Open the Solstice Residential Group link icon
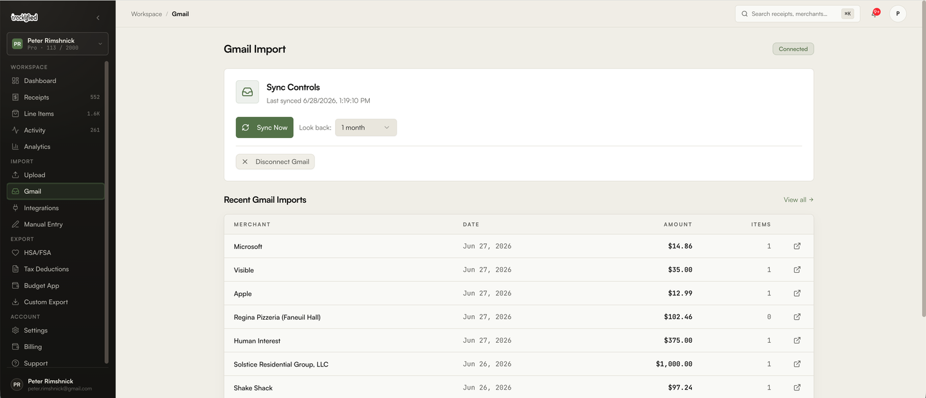This screenshot has width=926, height=398. click(x=797, y=364)
